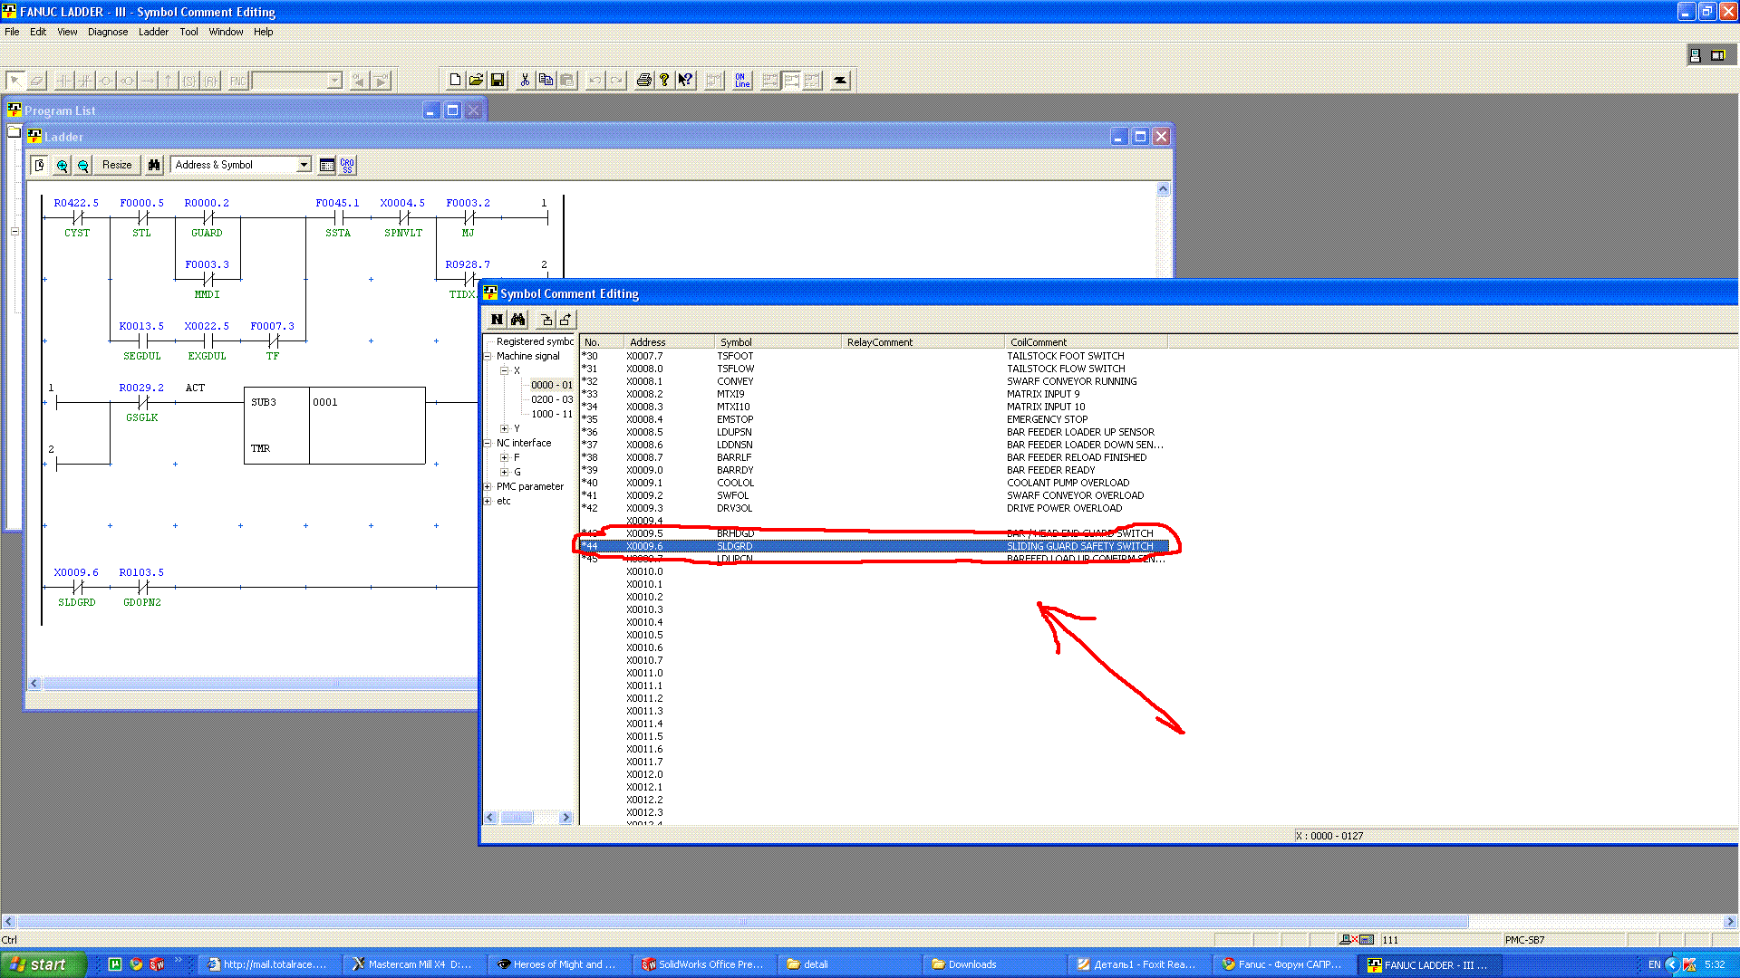
Task: Click the Open Program folder icon
Action: (476, 81)
